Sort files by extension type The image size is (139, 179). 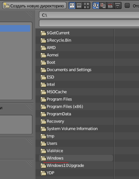click(103, 6)
